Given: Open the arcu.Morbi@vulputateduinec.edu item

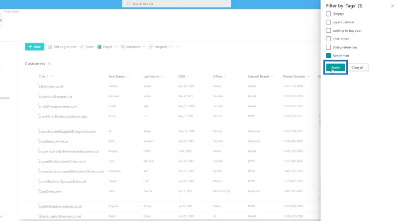Looking at the screenshot, I should pyautogui.click(x=63, y=117).
